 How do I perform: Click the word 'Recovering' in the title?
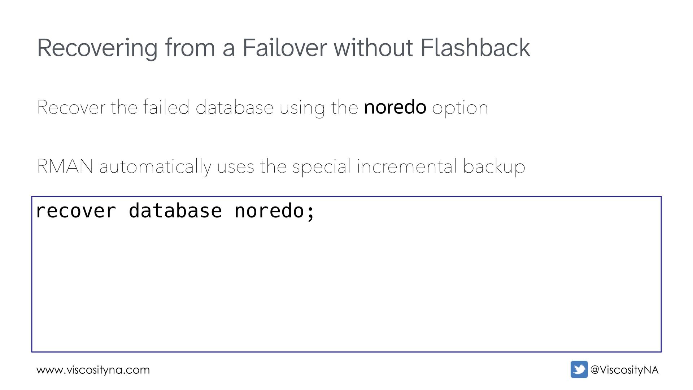click(97, 48)
